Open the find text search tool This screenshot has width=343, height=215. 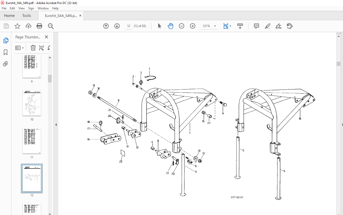[x=51, y=26]
